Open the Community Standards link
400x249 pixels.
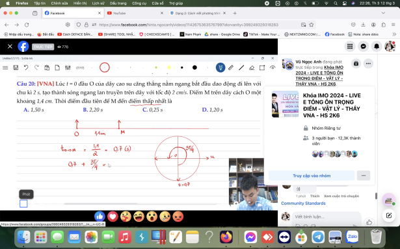tap(303, 203)
